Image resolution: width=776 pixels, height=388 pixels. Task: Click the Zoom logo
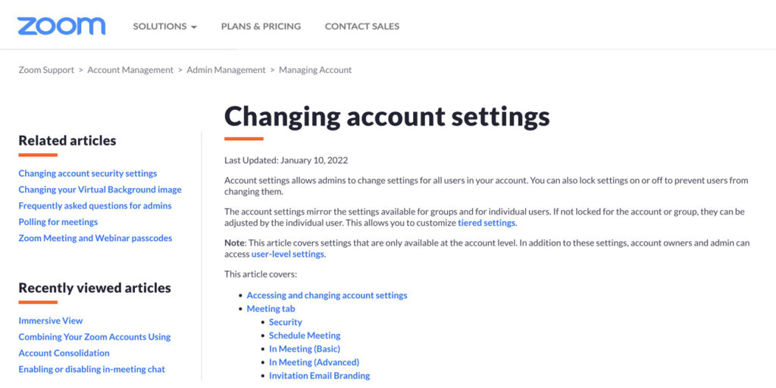click(x=61, y=26)
